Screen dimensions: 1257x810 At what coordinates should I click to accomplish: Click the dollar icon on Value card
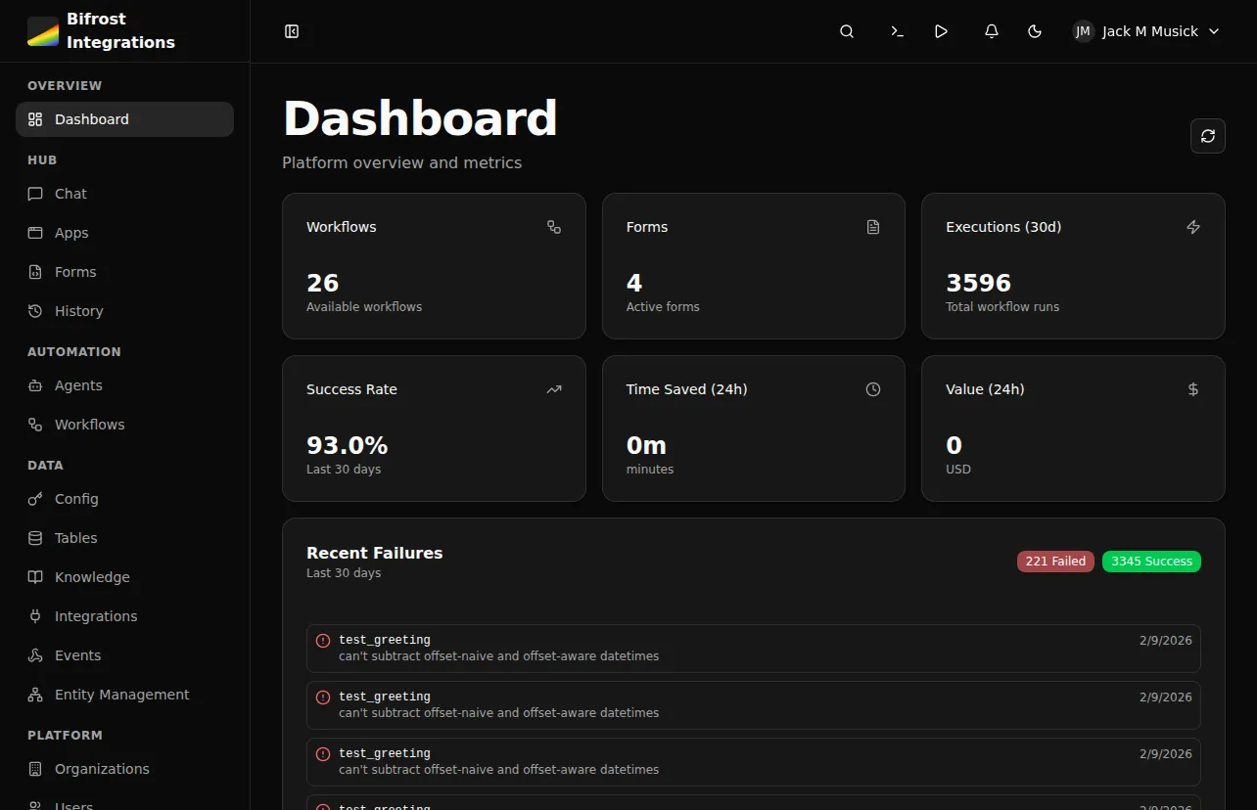(x=1193, y=388)
